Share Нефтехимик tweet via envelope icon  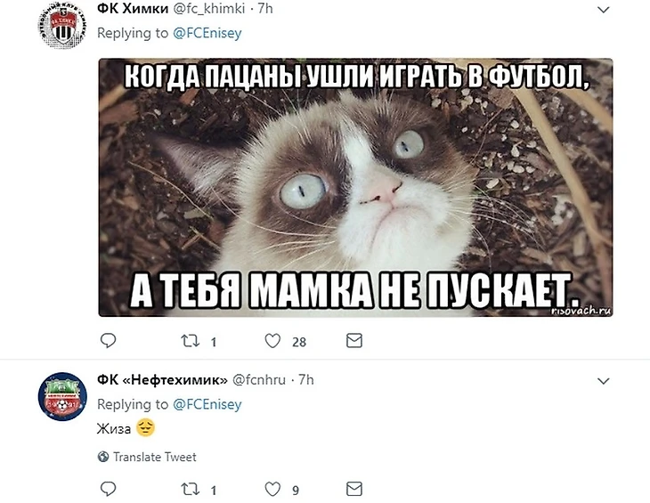pyautogui.click(x=354, y=489)
